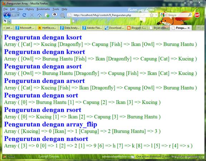The image size is (206, 161).
Task: Go to the Home page icon
Action: point(39,15)
